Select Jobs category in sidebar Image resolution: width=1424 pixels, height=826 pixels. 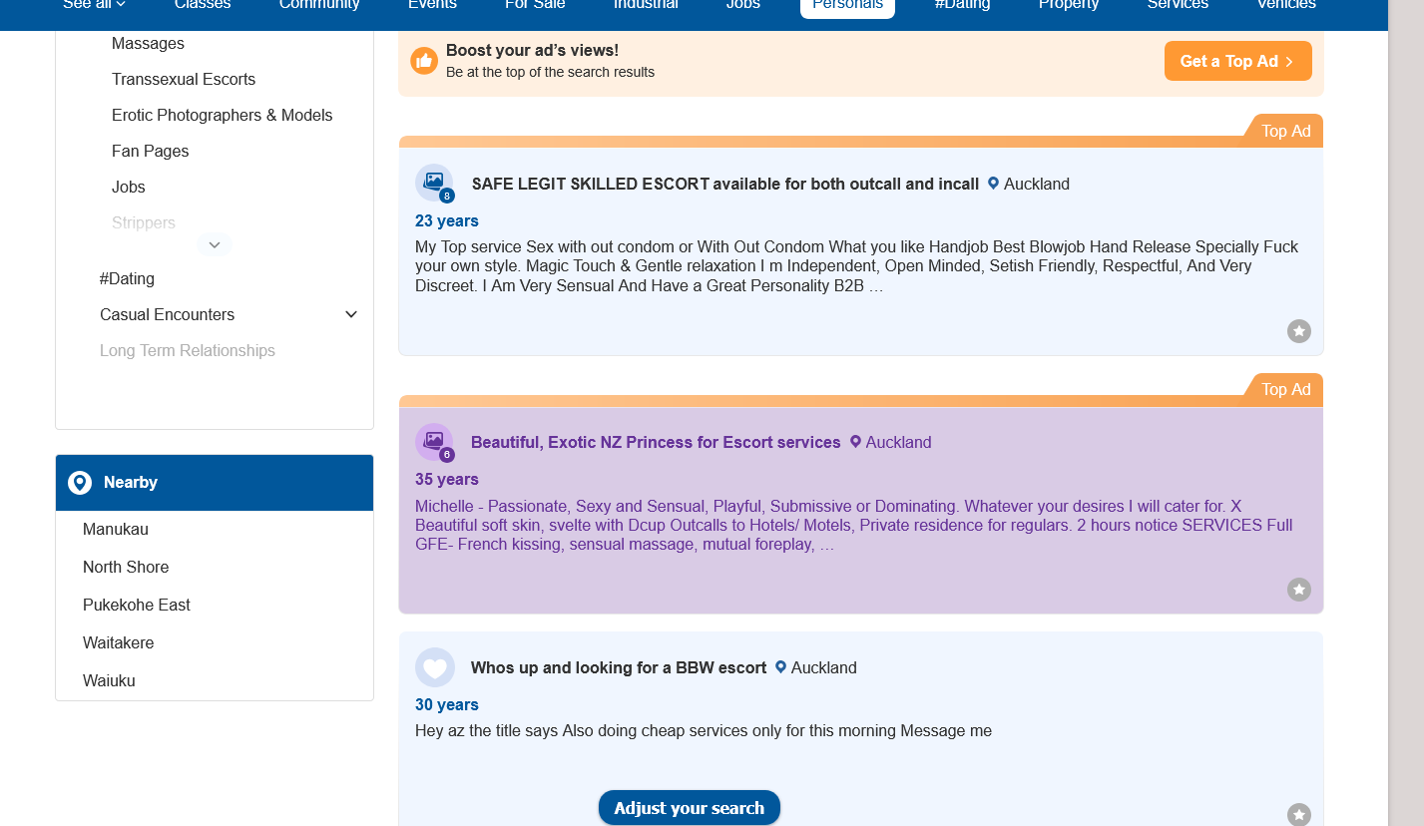128,187
